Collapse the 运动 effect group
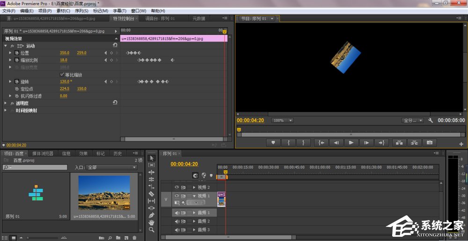This screenshot has width=468, height=241. click(x=5, y=46)
